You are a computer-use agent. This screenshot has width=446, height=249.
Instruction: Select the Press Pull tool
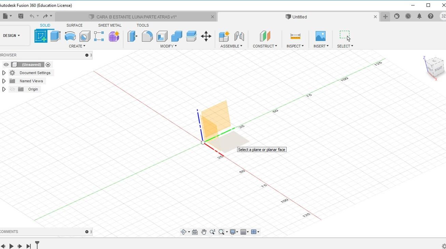[x=132, y=36]
